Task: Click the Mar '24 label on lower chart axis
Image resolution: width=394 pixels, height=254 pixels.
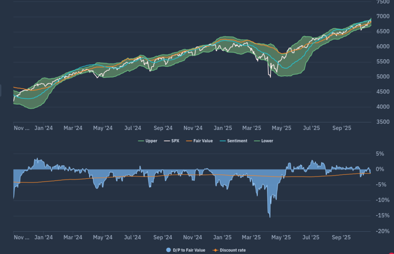Action: click(x=73, y=237)
